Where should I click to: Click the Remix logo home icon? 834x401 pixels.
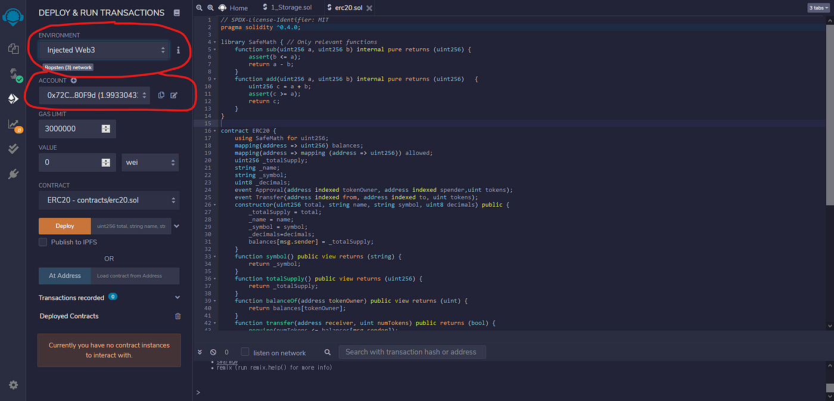(x=13, y=18)
